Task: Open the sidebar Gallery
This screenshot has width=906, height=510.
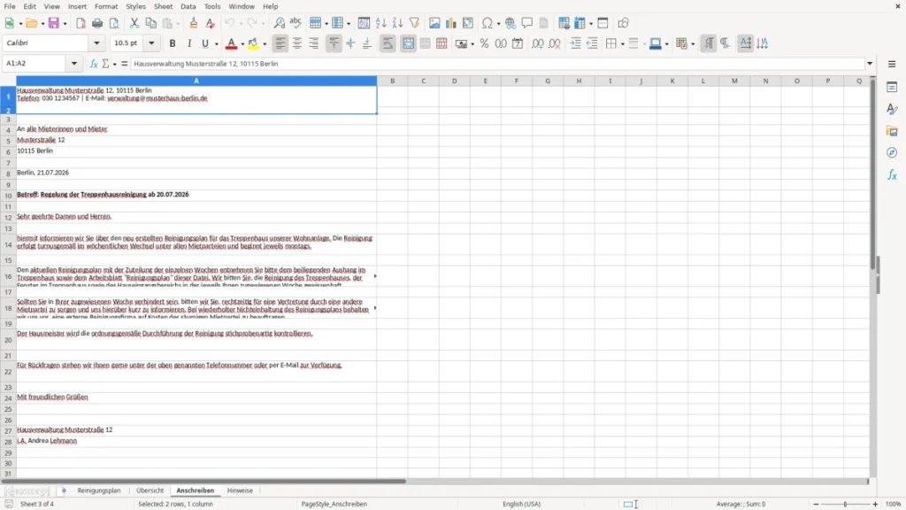Action: click(892, 131)
